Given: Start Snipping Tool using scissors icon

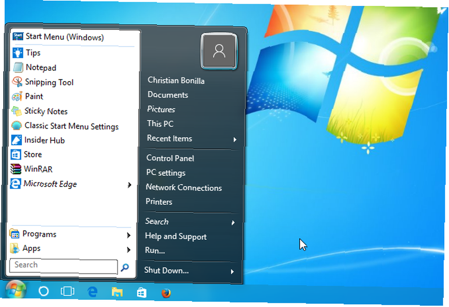Looking at the screenshot, I should point(17,82).
